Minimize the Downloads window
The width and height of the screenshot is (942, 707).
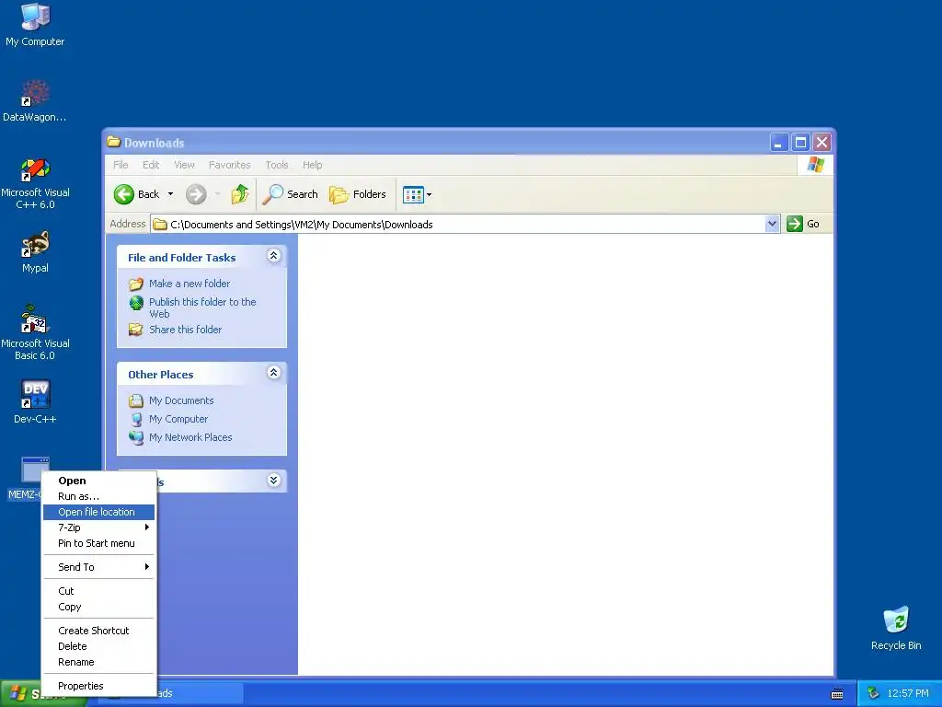coord(778,143)
